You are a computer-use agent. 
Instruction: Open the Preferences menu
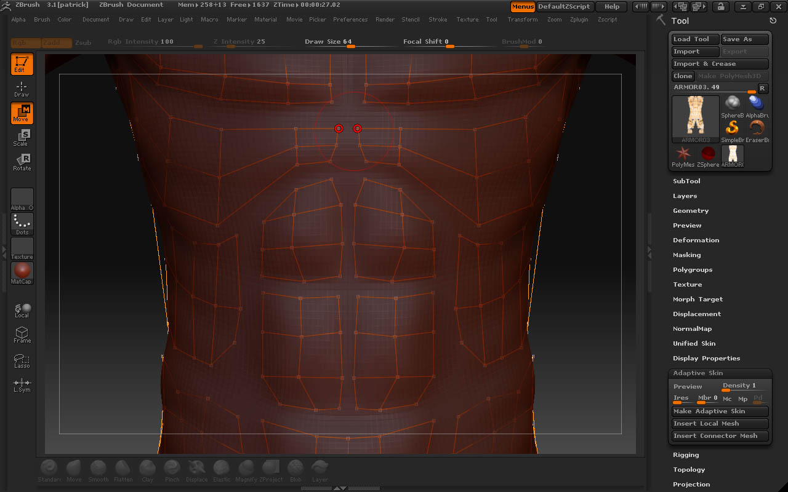pos(350,20)
